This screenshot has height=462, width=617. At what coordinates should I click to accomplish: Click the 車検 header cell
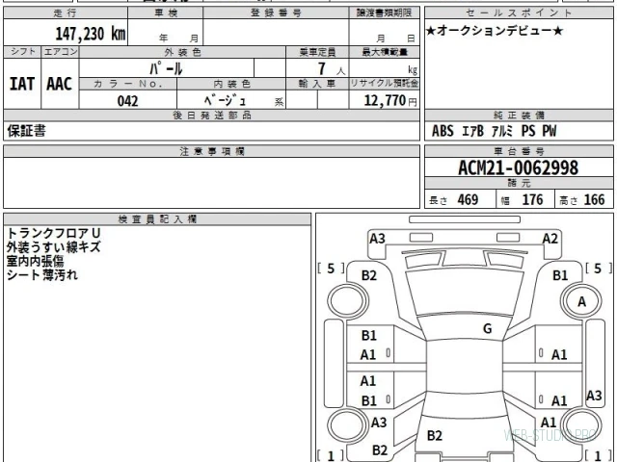coord(166,13)
